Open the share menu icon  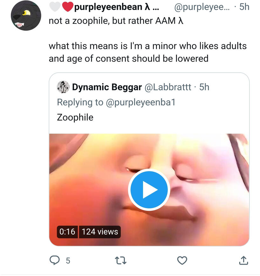tap(243, 260)
